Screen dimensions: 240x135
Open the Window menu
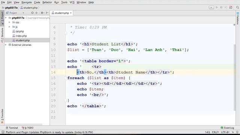coord(81,3)
